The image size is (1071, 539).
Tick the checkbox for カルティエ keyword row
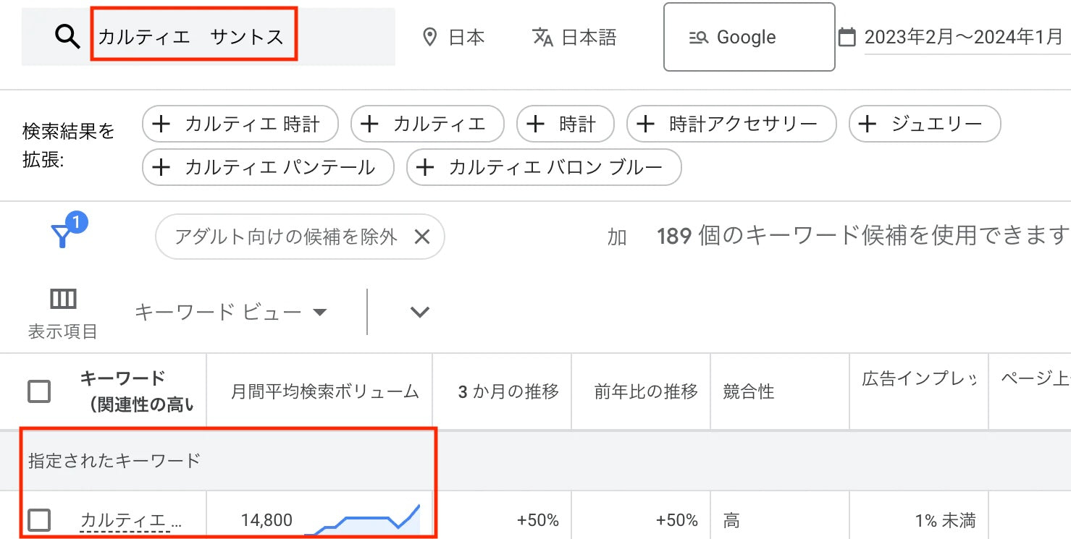39,519
